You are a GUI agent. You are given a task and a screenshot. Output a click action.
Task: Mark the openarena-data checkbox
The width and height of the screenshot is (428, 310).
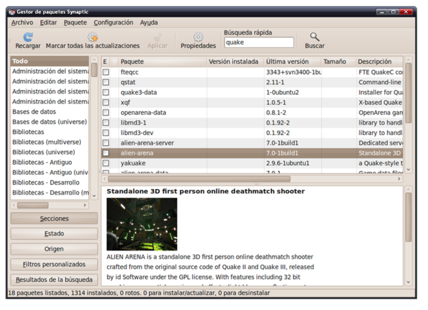106,112
